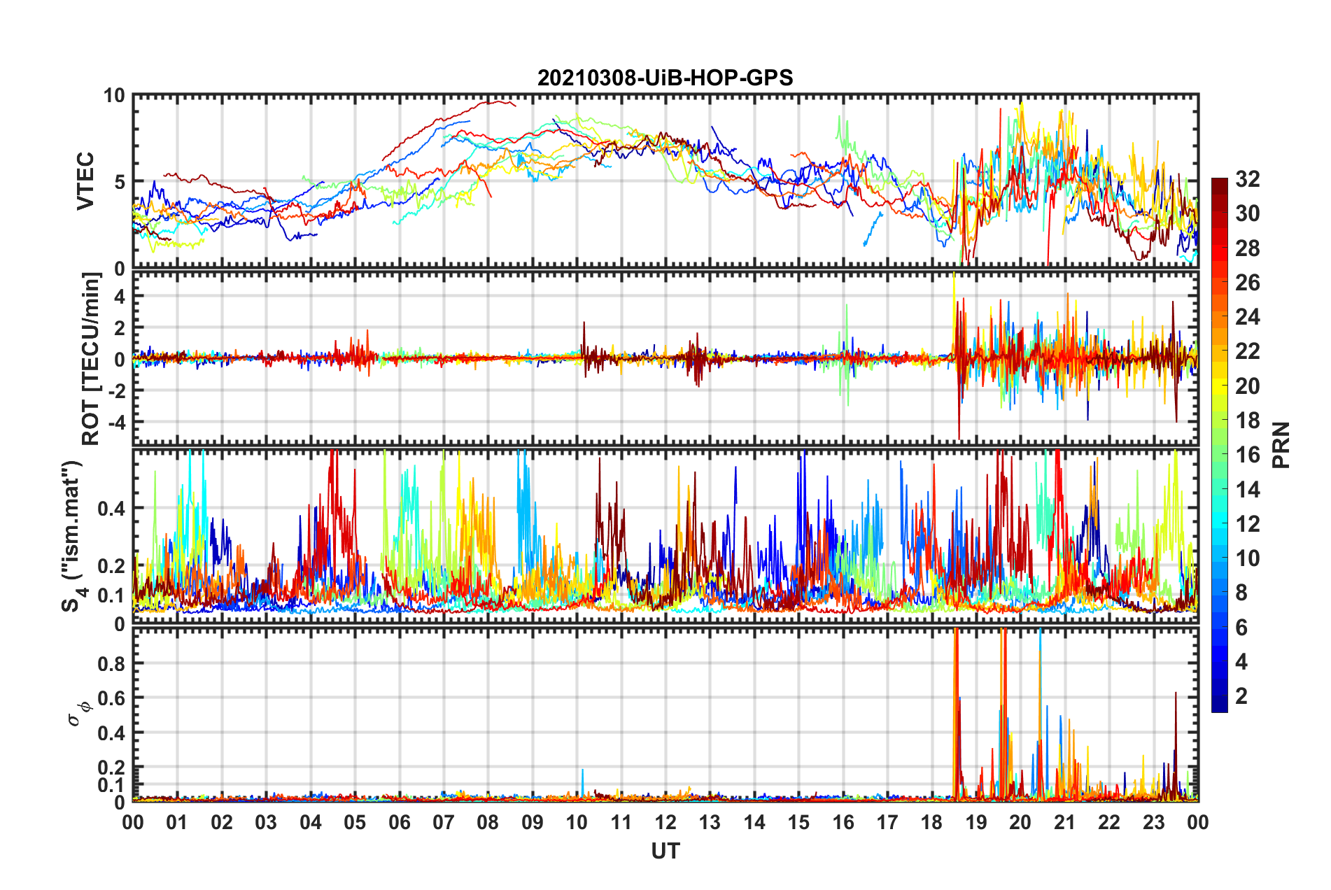This screenshot has height=890, width=1331.
Task: Select hour tick 09 on the UT axis
Action: tap(533, 822)
